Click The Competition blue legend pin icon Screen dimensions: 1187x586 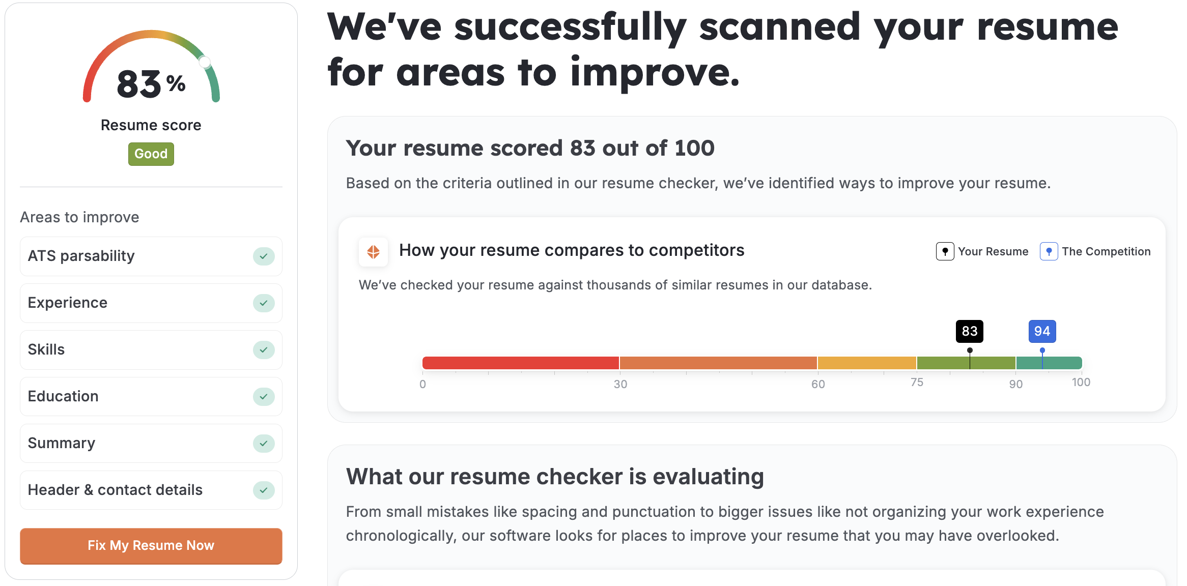click(1049, 251)
